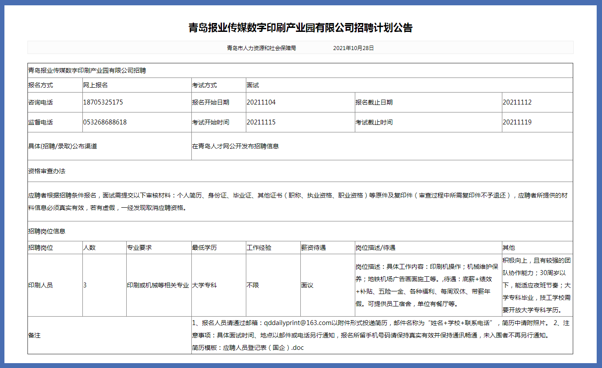Select the consultation phone number 18705325175
Viewport: 602px width, 368px height.
pyautogui.click(x=103, y=102)
